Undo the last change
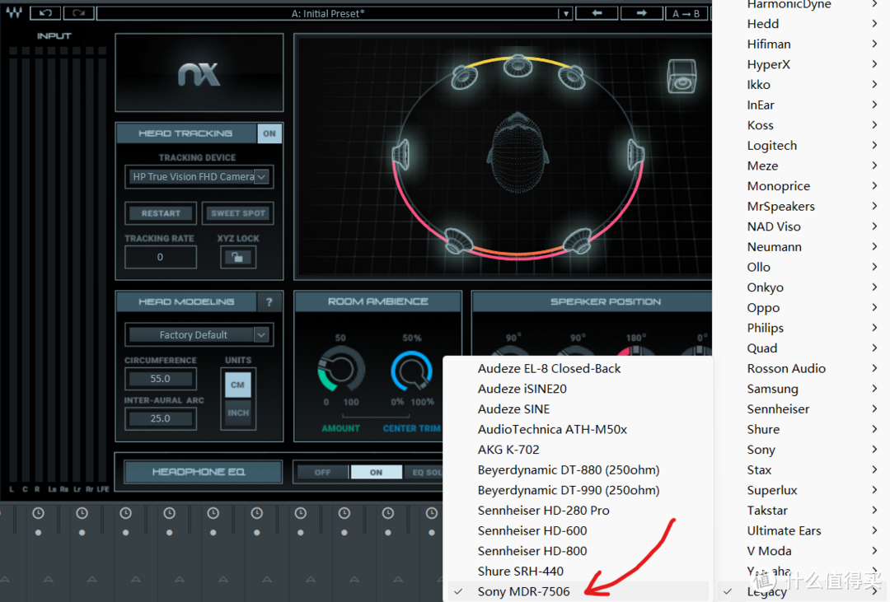The image size is (890, 602). [44, 12]
